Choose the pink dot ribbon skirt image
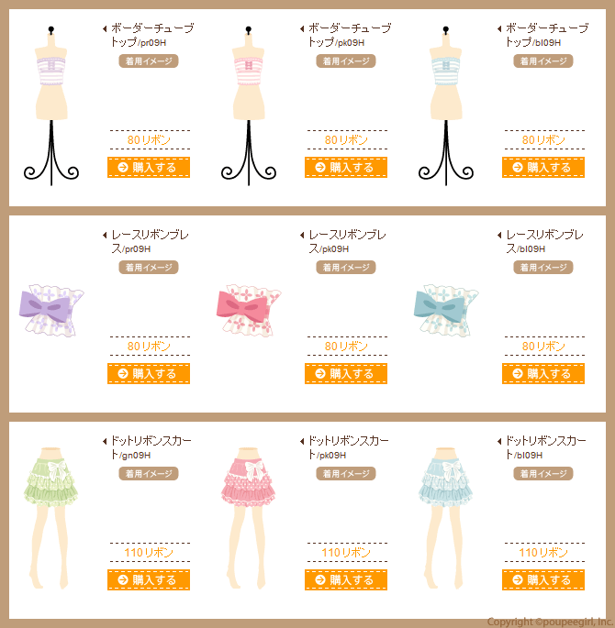615x628 pixels. [x=248, y=518]
